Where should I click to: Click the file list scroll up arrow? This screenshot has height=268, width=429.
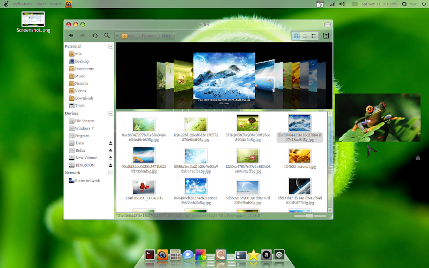pyautogui.click(x=330, y=114)
